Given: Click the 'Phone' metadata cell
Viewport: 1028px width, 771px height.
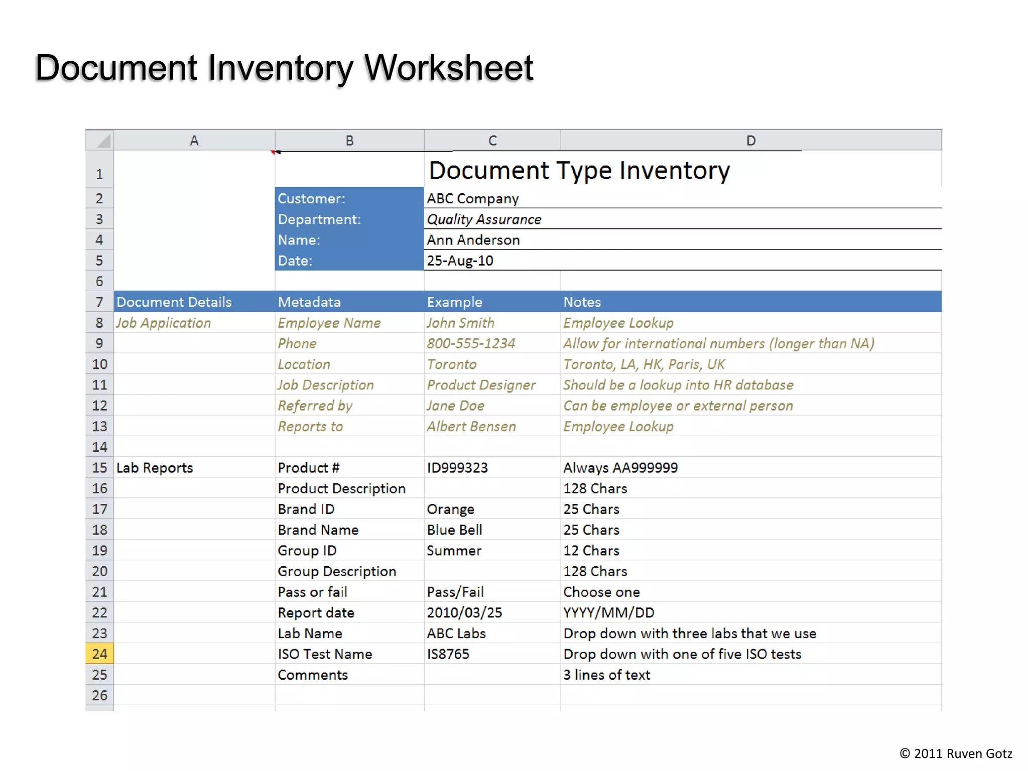Looking at the screenshot, I should (349, 343).
